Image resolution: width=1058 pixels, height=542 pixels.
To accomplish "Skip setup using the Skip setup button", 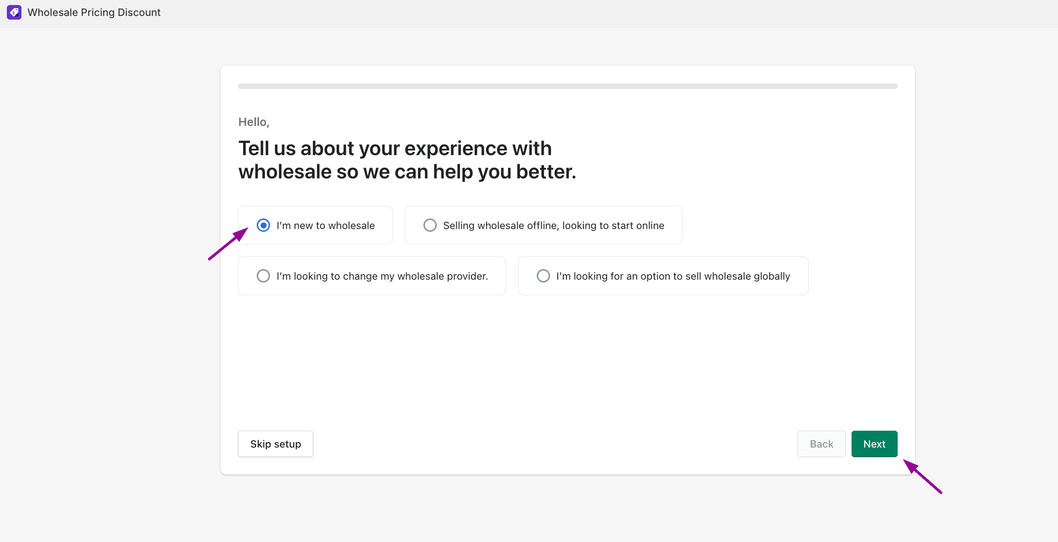I will (275, 444).
